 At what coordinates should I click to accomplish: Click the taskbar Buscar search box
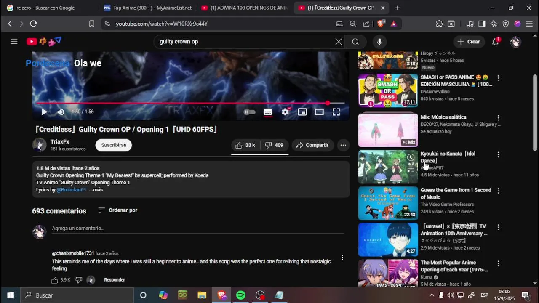tap(77, 295)
